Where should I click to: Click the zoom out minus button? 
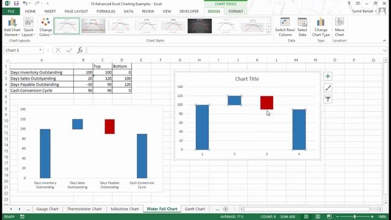coord(337,217)
